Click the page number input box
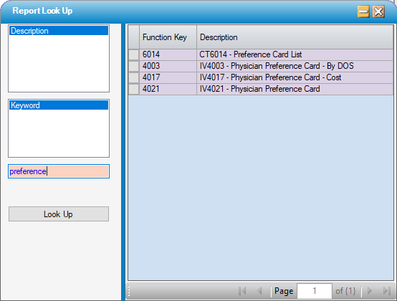397x301 pixels. [x=314, y=291]
